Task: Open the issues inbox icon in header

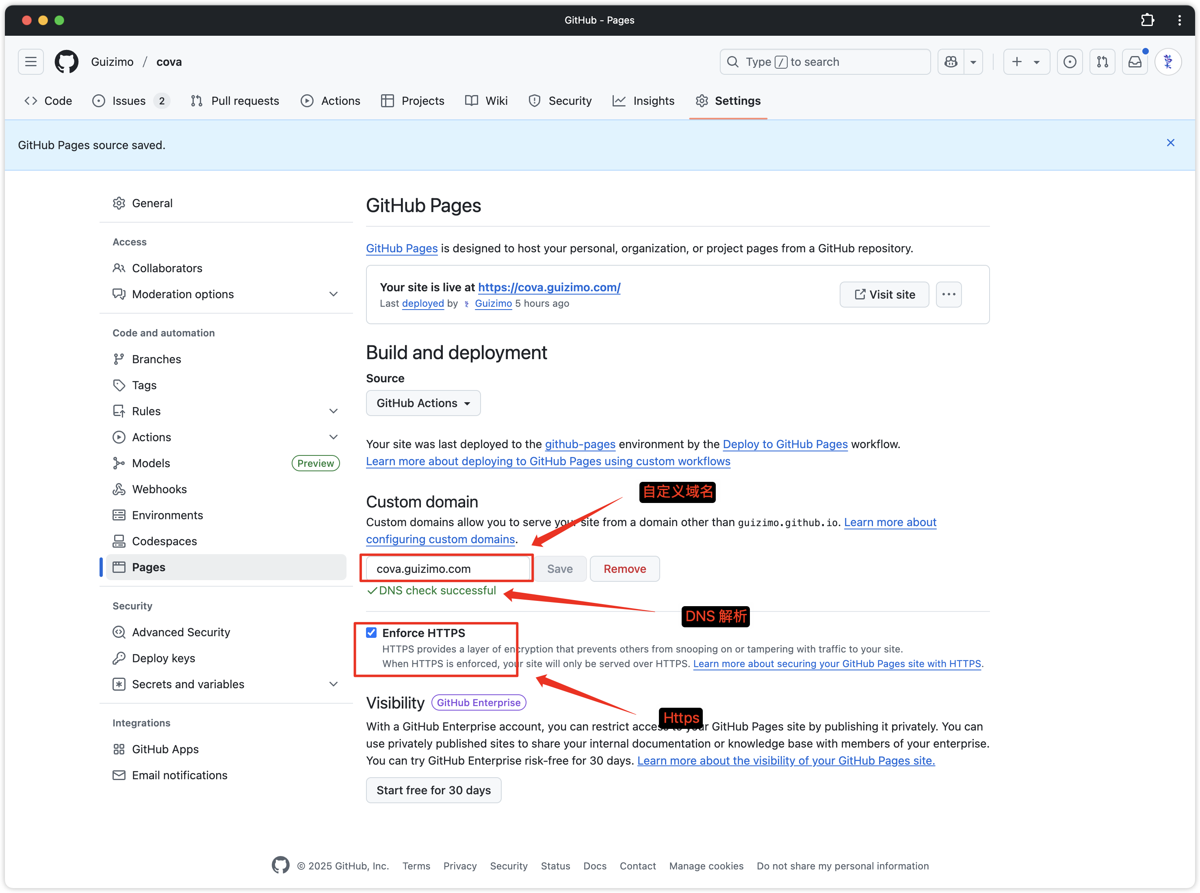Action: point(1069,62)
